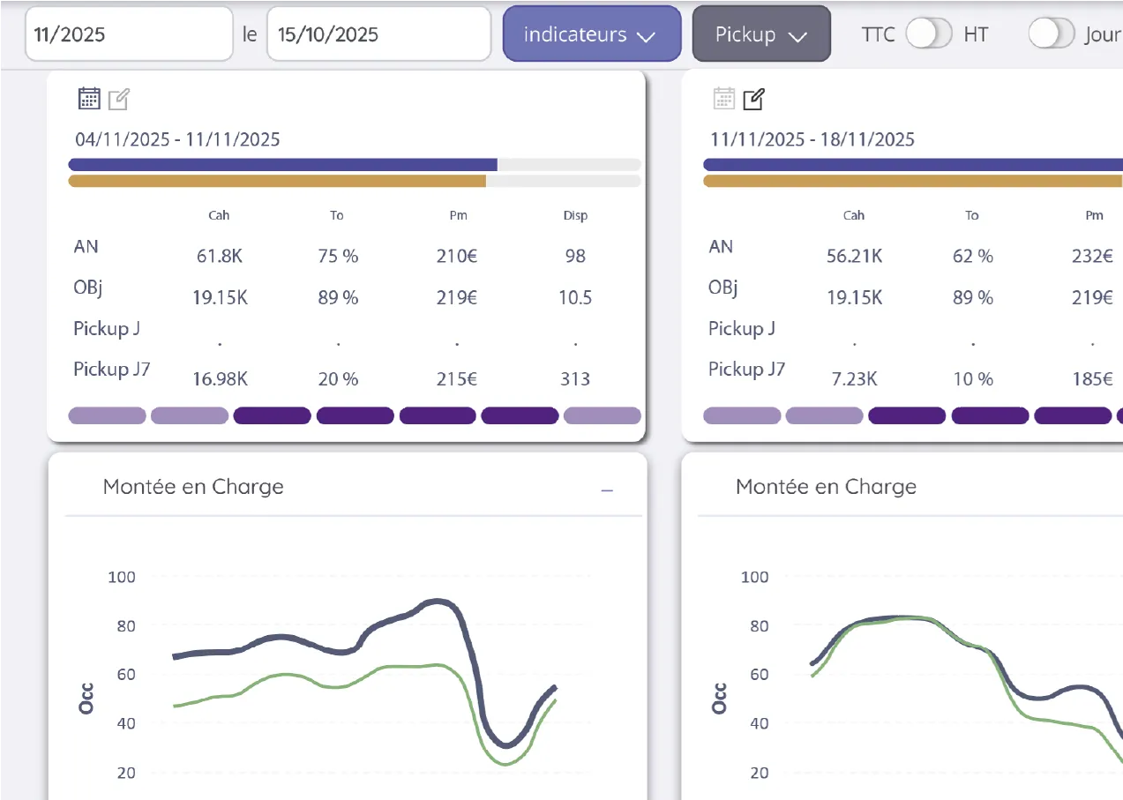Collapse the left Montée en Charge panel
The height and width of the screenshot is (800, 1123).
coord(607,490)
